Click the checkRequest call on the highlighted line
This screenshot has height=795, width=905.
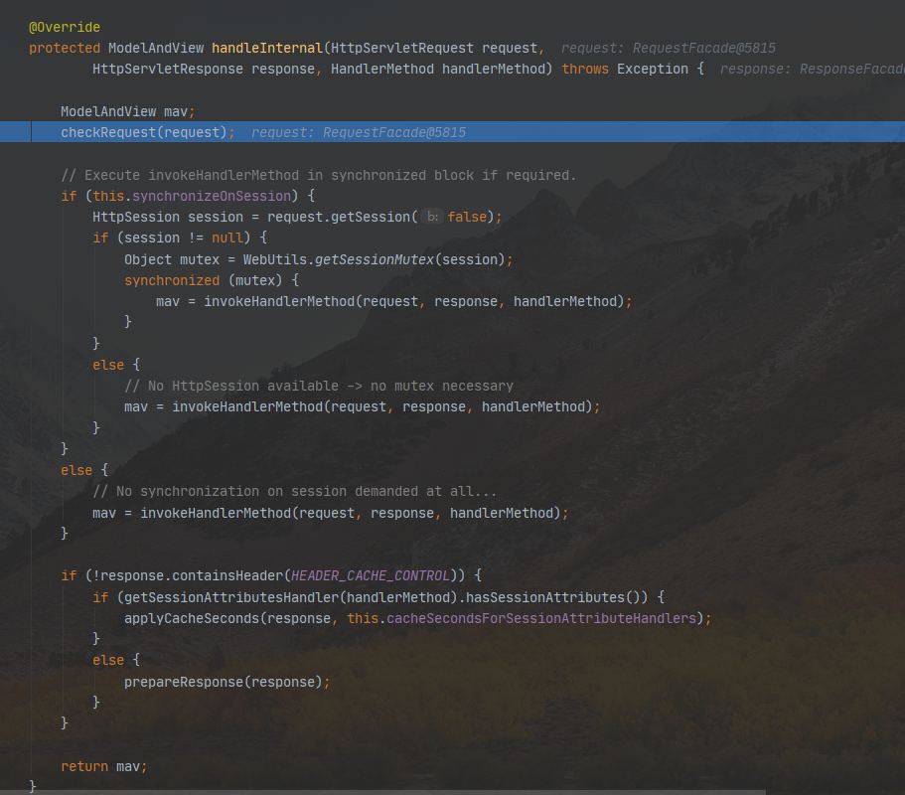pyautogui.click(x=108, y=132)
